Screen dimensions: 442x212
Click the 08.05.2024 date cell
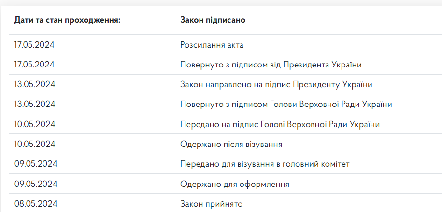click(x=36, y=203)
